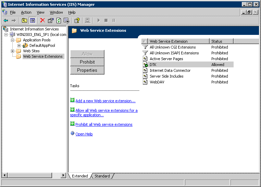
Task: Click the Export List toolbar icon
Action: [66, 21]
